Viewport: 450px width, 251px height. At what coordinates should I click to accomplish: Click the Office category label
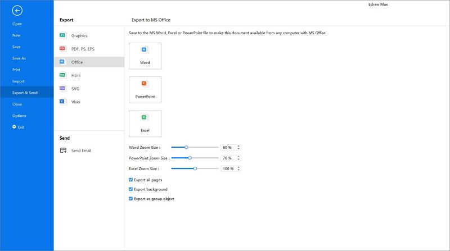point(77,62)
